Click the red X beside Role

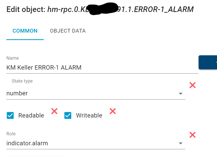click(x=192, y=135)
